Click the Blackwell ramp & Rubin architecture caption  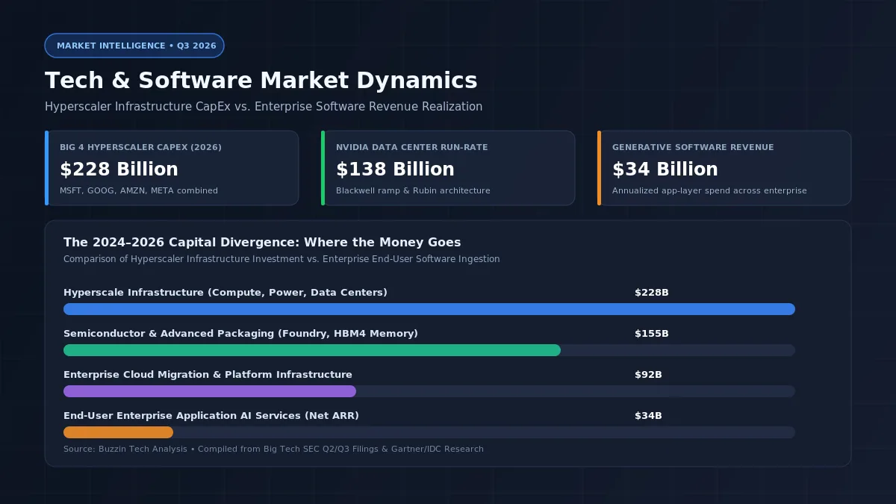coord(413,191)
